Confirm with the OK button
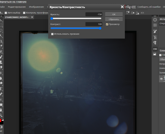 [114, 15]
